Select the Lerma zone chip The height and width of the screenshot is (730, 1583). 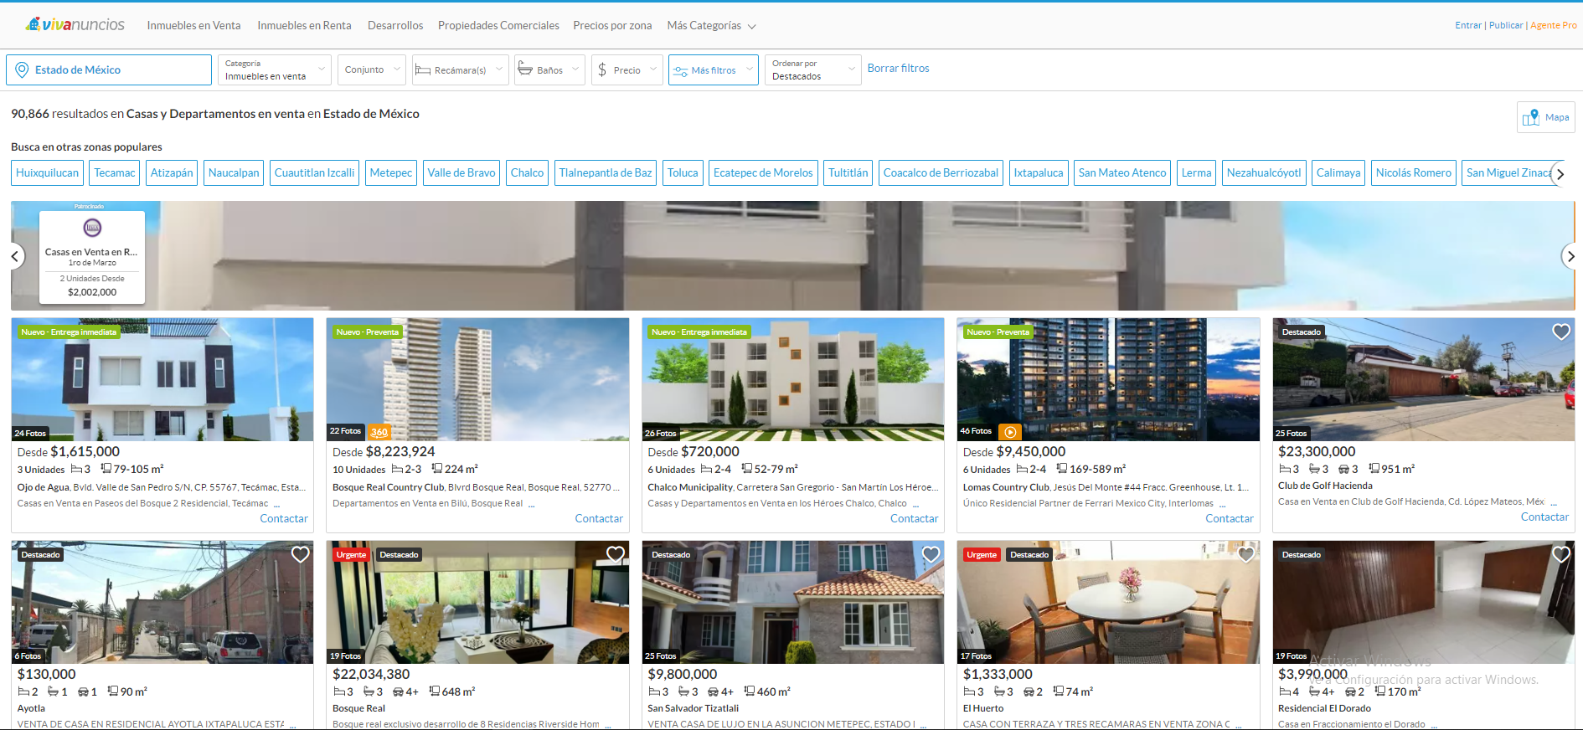coord(1196,173)
